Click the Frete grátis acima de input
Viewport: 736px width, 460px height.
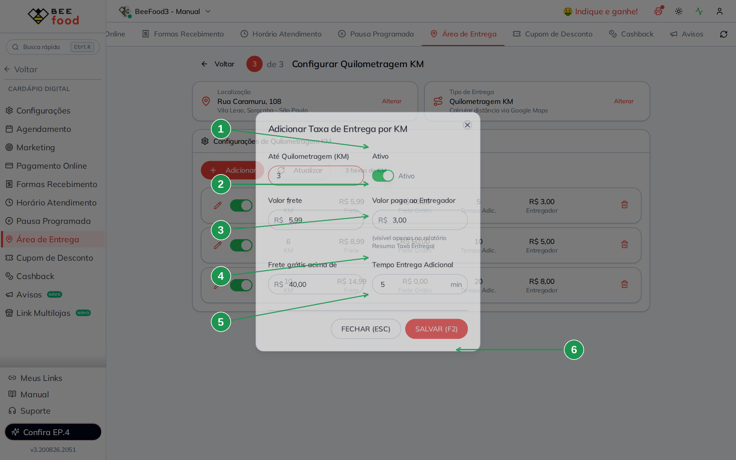(x=316, y=284)
